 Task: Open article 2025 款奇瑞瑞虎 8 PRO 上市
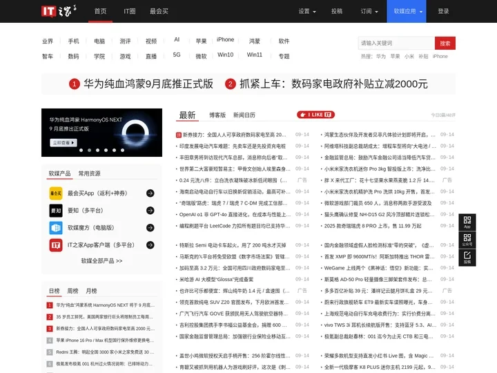tap(373, 226)
